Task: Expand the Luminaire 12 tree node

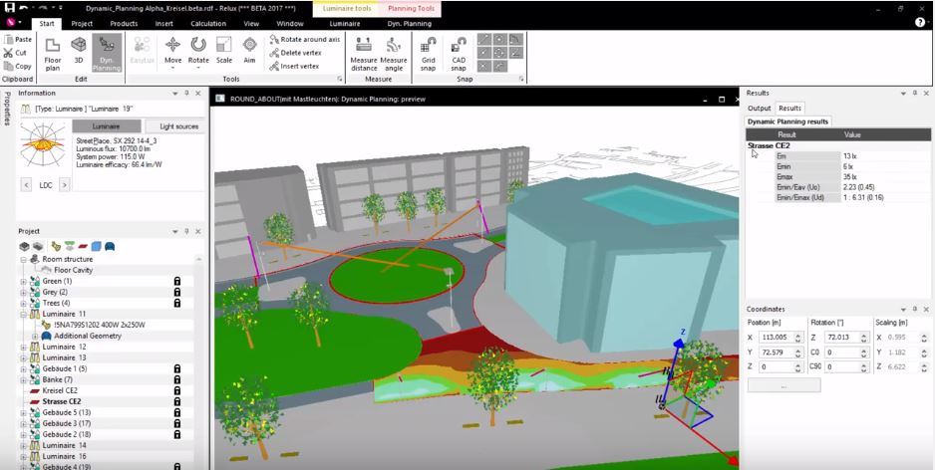Action: 23,347
